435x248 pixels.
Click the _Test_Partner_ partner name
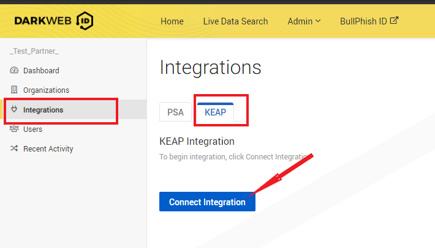(x=34, y=51)
